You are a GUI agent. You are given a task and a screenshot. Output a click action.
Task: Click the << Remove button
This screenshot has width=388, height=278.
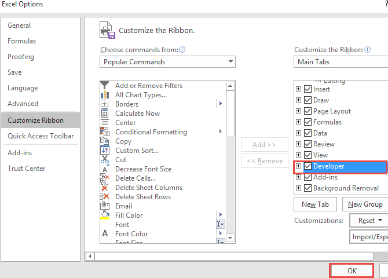click(265, 161)
